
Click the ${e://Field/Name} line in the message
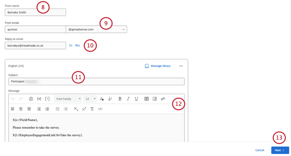coord(25,120)
